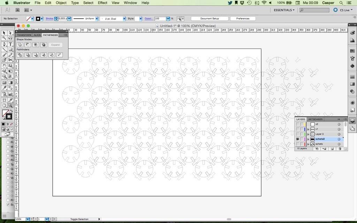
Task: Click the target circle of Layer 3
Action: pos(339,134)
